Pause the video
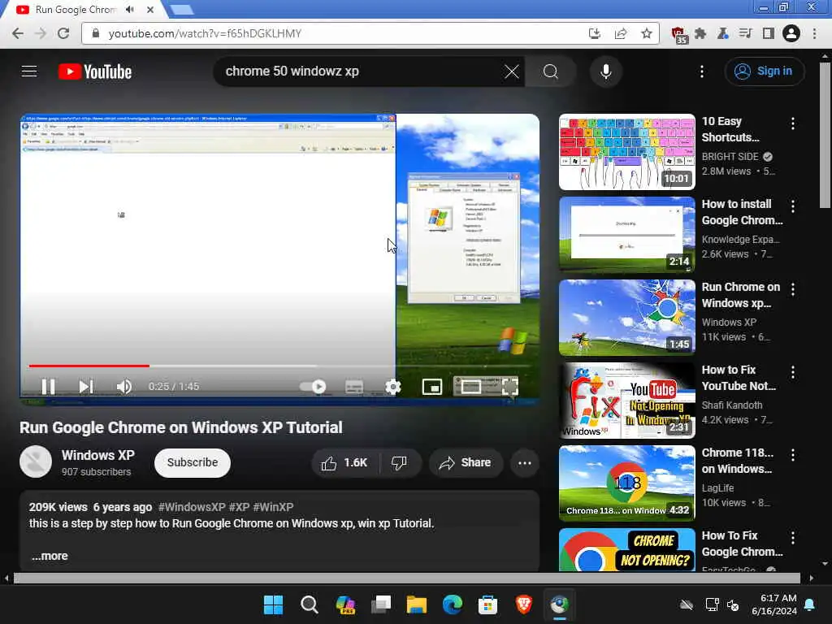832x624 pixels. point(48,386)
